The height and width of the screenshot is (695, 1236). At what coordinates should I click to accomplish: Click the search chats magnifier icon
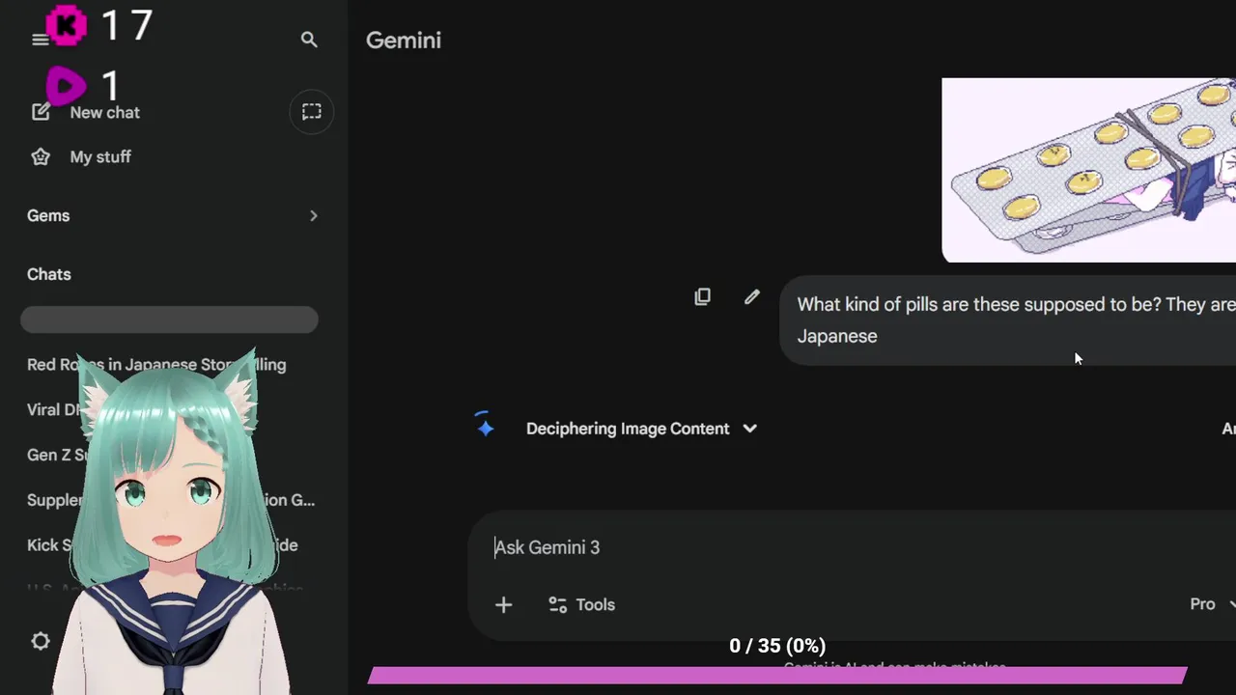click(x=309, y=40)
